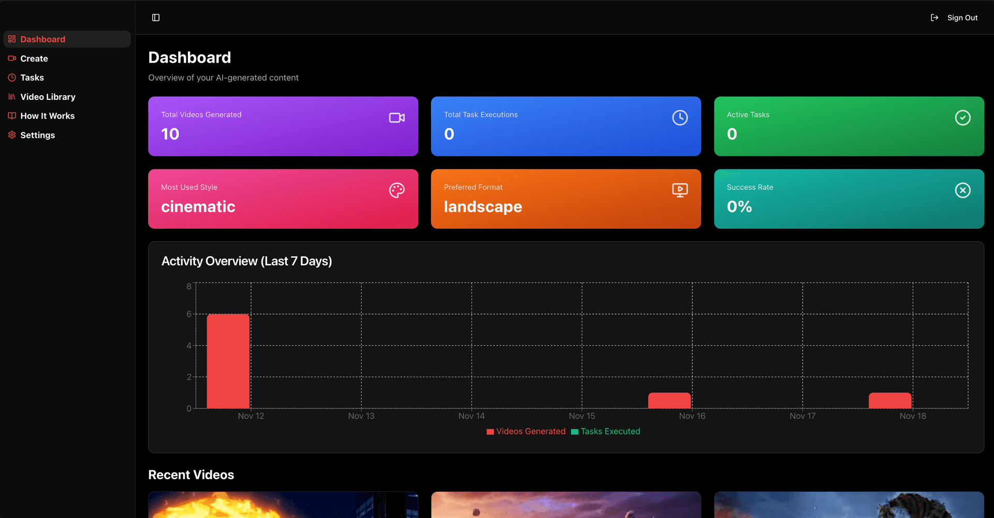The image size is (994, 518).
Task: Click the video camera icon on Total Videos card
Action: tap(397, 117)
